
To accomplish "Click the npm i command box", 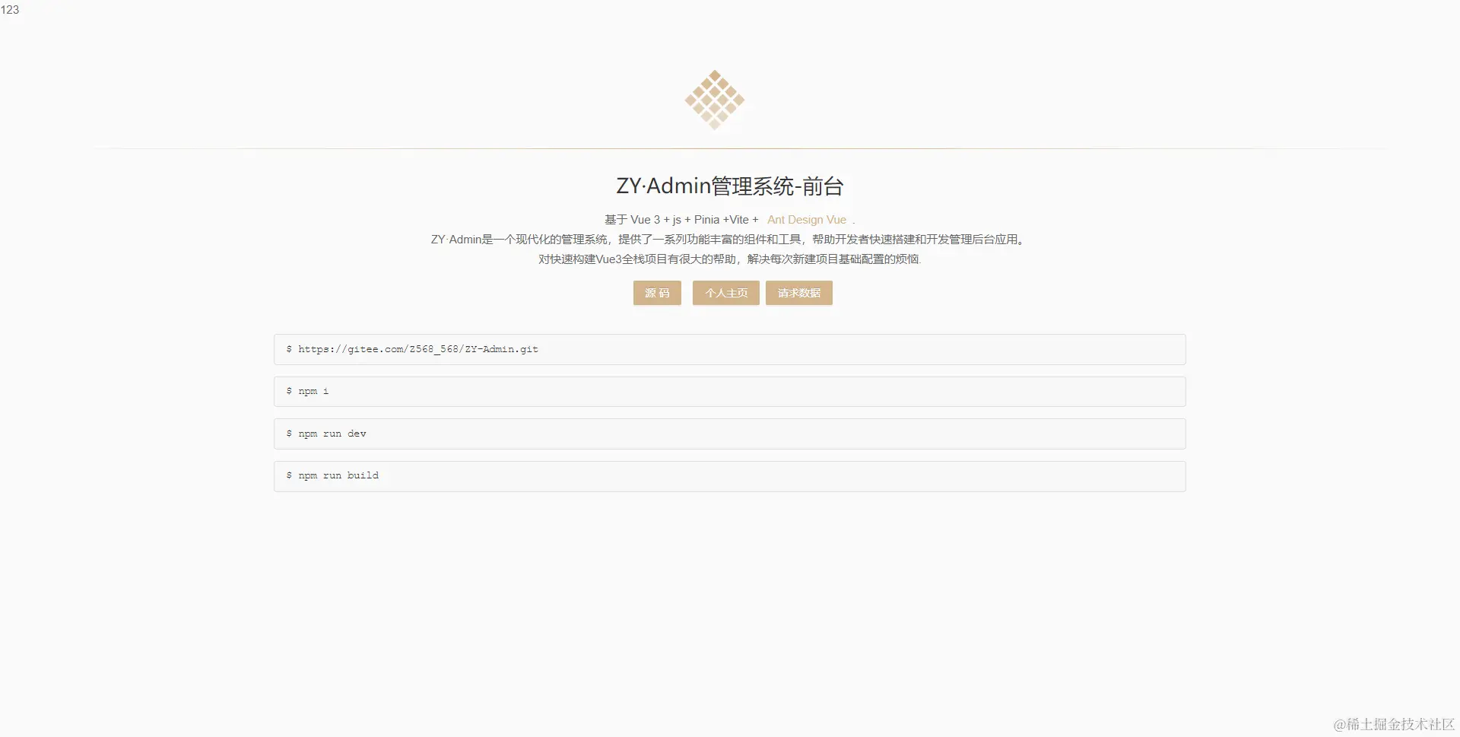I will coord(729,391).
